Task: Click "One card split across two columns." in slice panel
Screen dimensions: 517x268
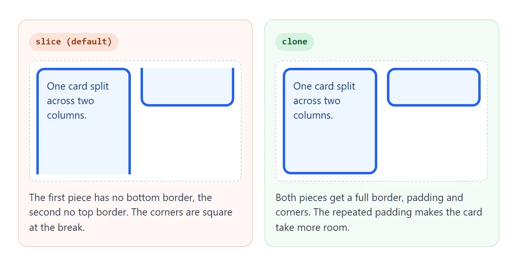Action: 78,101
